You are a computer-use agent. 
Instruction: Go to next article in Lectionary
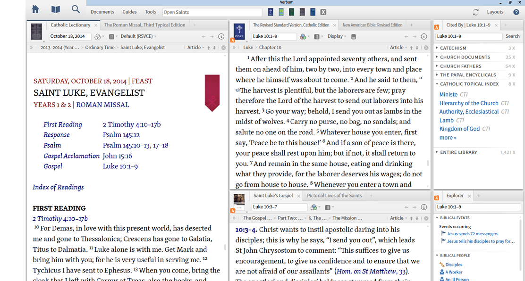point(214,48)
